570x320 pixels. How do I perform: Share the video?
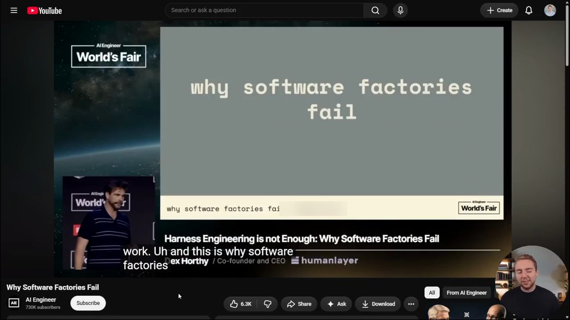(x=299, y=304)
